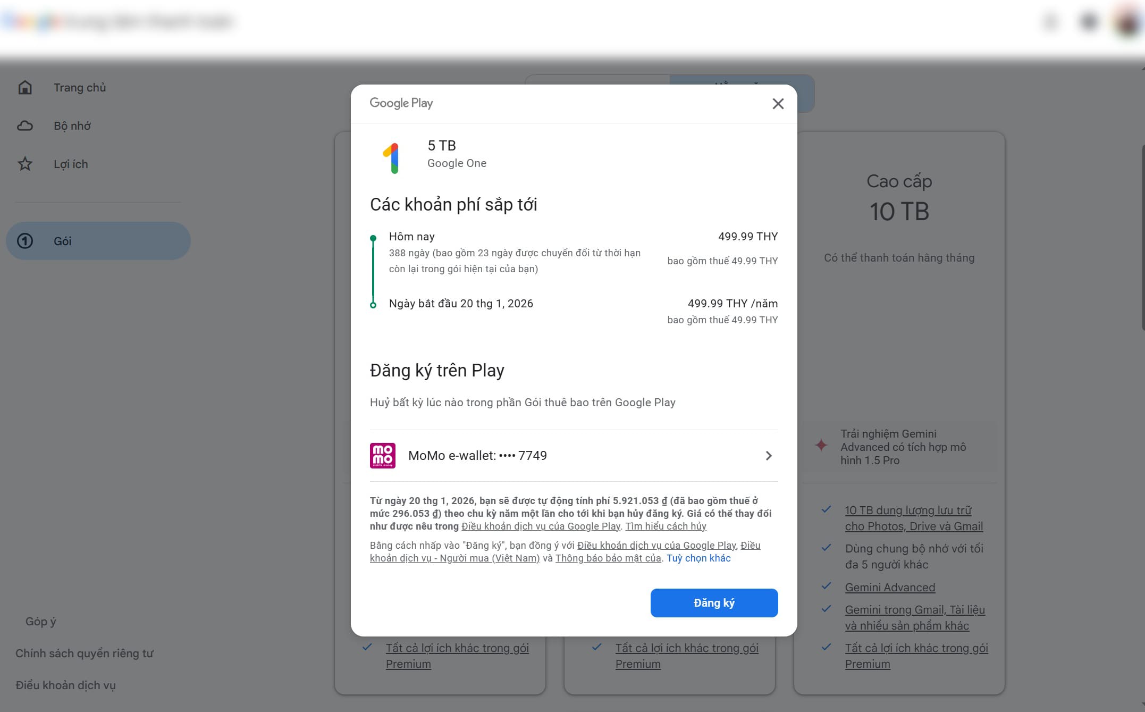Screen dimensions: 1145x712
Task: Click Đăng ký trên Play heading
Action: click(437, 371)
